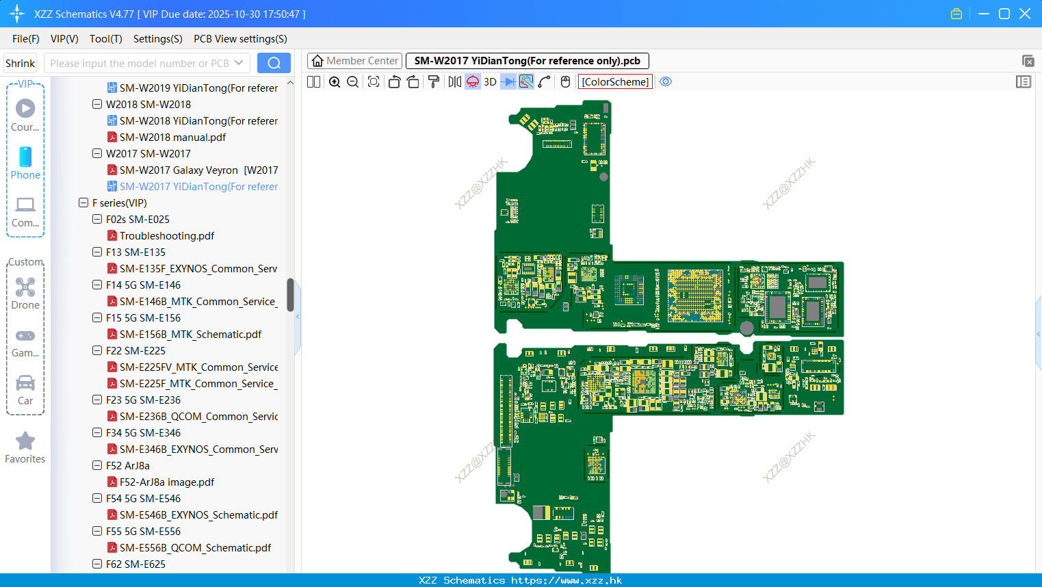The width and height of the screenshot is (1042, 587).
Task: Click the toolbox icon in title bar
Action: coord(956,14)
